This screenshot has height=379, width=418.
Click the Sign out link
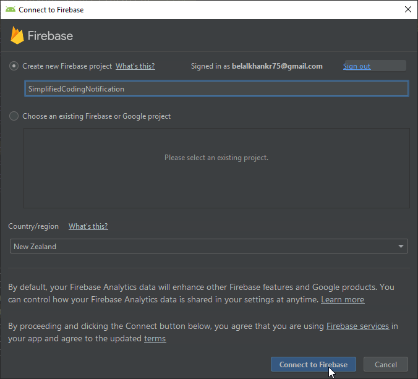click(x=357, y=66)
